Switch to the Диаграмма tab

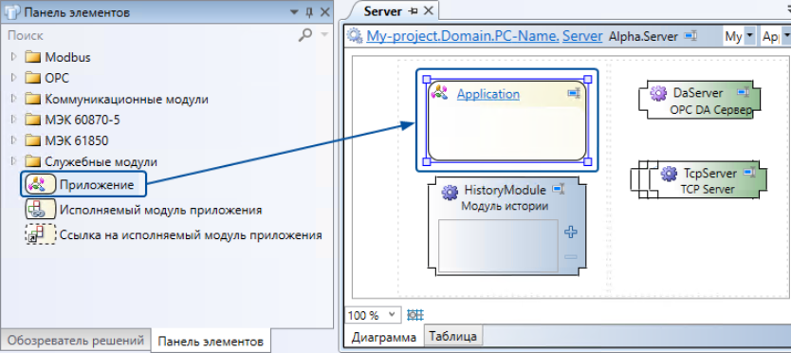click(383, 336)
